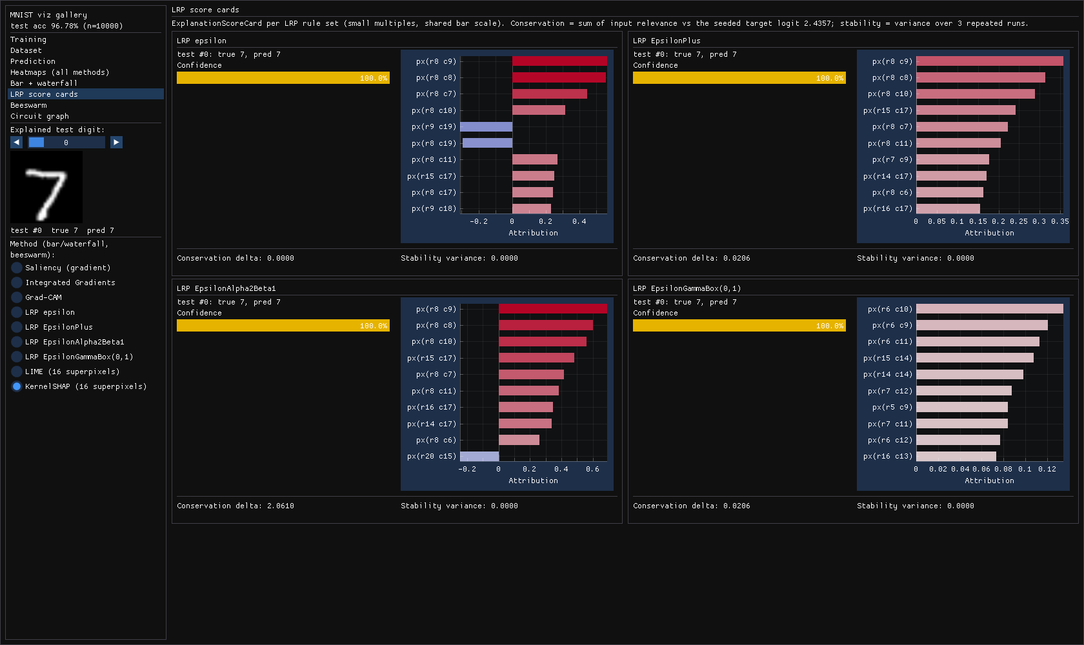
Task: Click confidence bar in EpsilonAlpha2Beta1 card
Action: click(283, 326)
